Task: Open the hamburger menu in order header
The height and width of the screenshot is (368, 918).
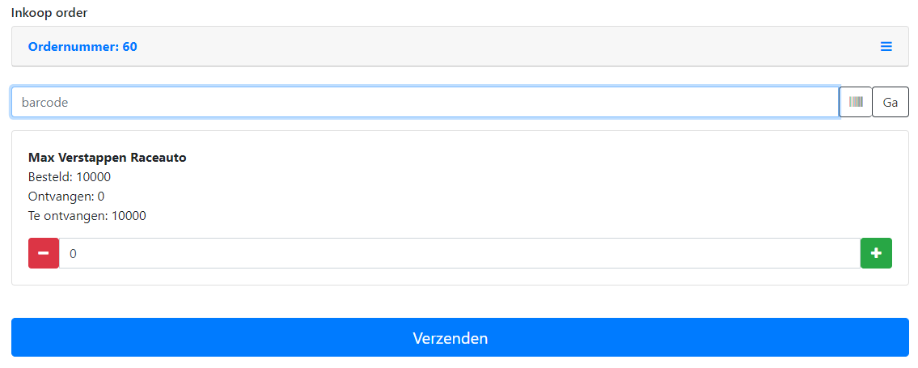Action: point(886,47)
